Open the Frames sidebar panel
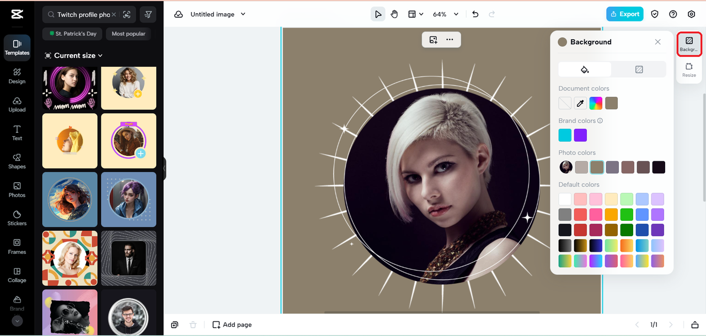The width and height of the screenshot is (706, 336). click(17, 247)
